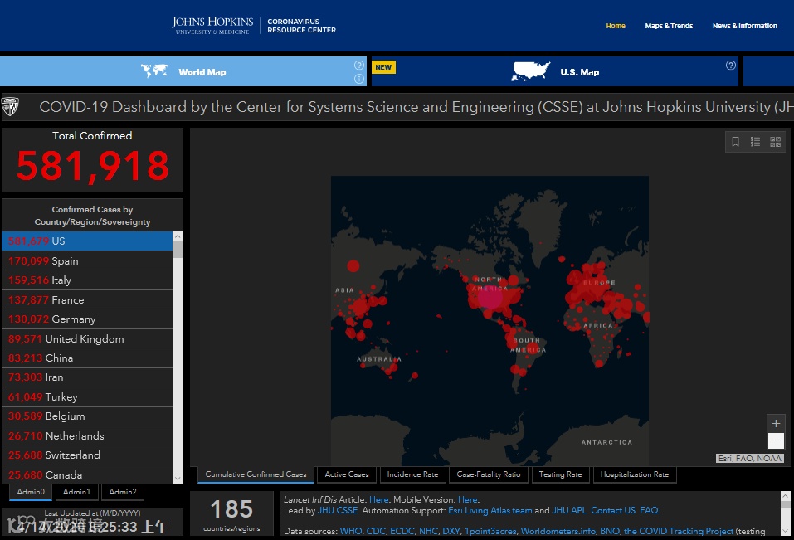This screenshot has width=794, height=540.
Task: Zoom in with the map plus button
Action: [776, 424]
